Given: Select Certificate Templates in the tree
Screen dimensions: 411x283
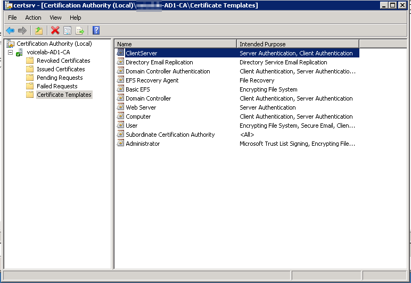Looking at the screenshot, I should click(64, 95).
